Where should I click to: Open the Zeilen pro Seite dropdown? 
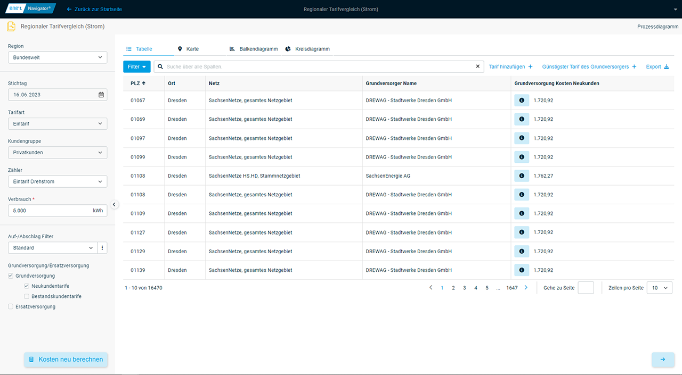pos(659,288)
